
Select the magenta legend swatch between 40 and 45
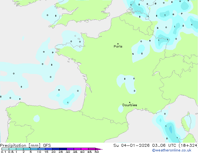85,149
